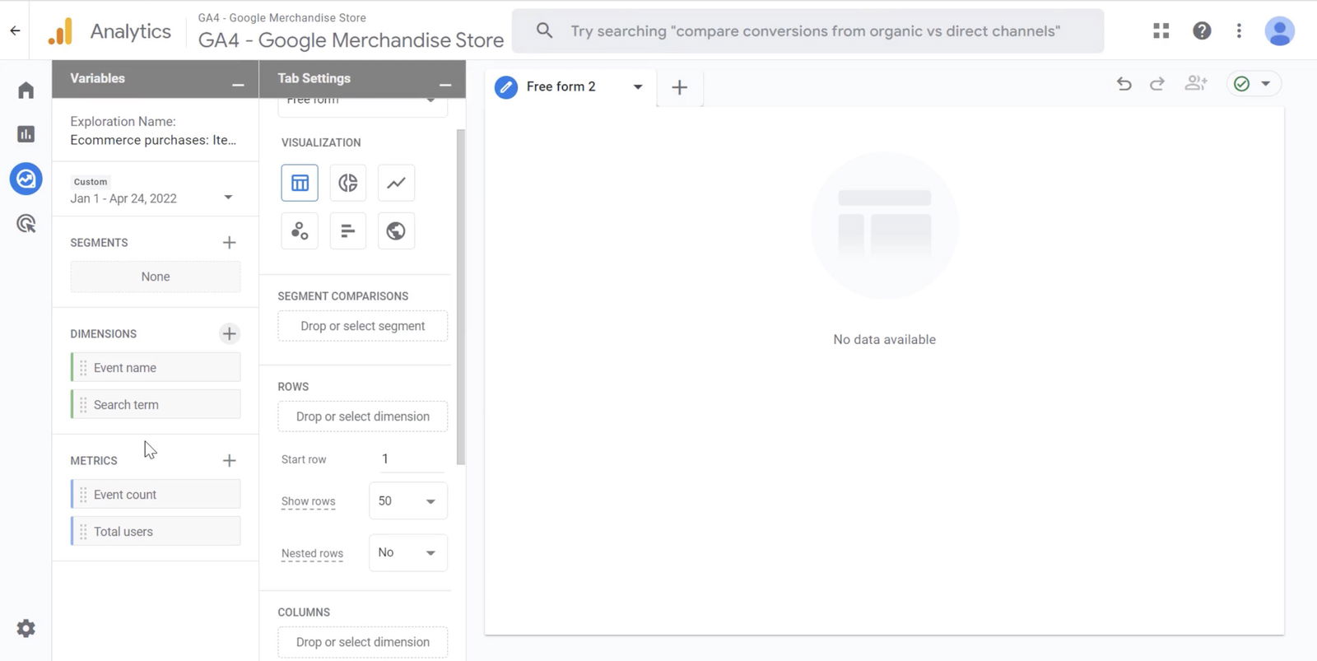
Task: Select the bar chart visualization
Action: [x=348, y=231]
